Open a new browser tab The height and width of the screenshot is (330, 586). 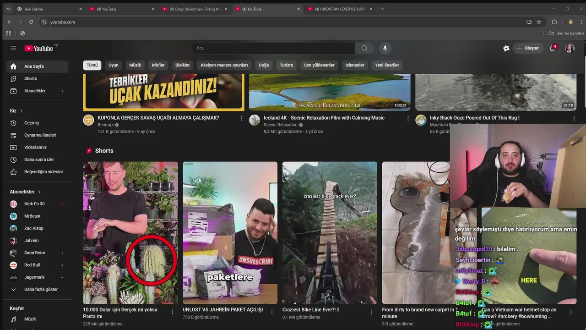[382, 9]
